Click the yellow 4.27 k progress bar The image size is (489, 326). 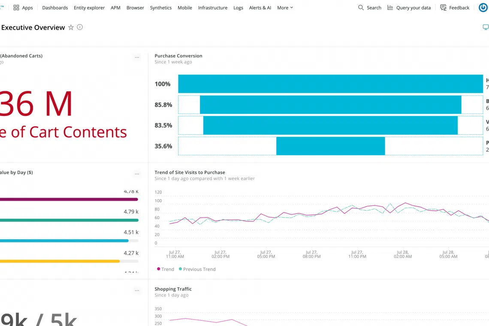60,261
